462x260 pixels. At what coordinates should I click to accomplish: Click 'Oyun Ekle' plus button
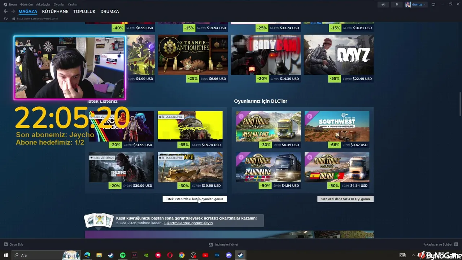click(x=13, y=244)
